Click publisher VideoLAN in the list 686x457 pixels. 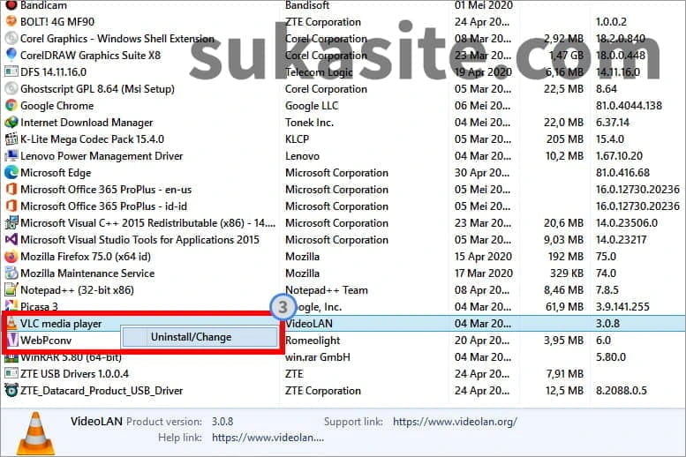point(309,324)
